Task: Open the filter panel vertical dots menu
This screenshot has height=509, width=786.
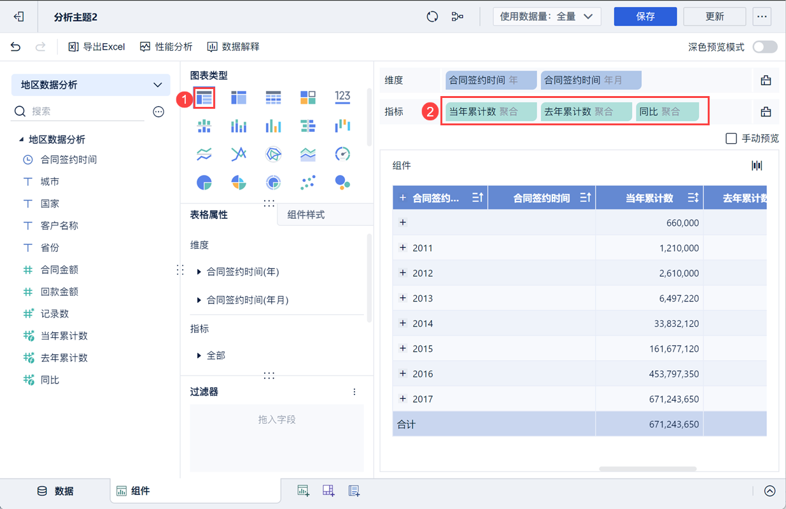Action: pos(354,392)
